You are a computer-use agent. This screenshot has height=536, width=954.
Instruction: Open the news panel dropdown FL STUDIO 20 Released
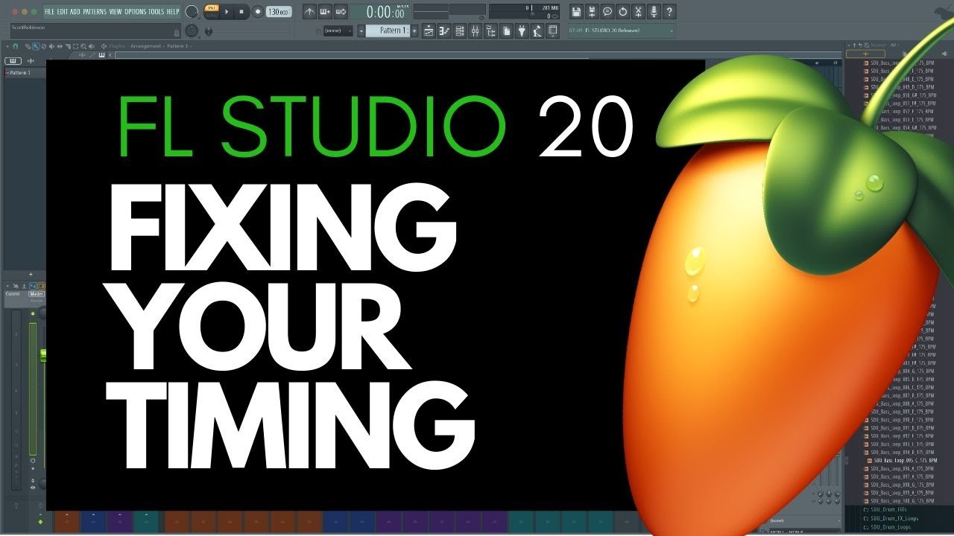point(621,31)
